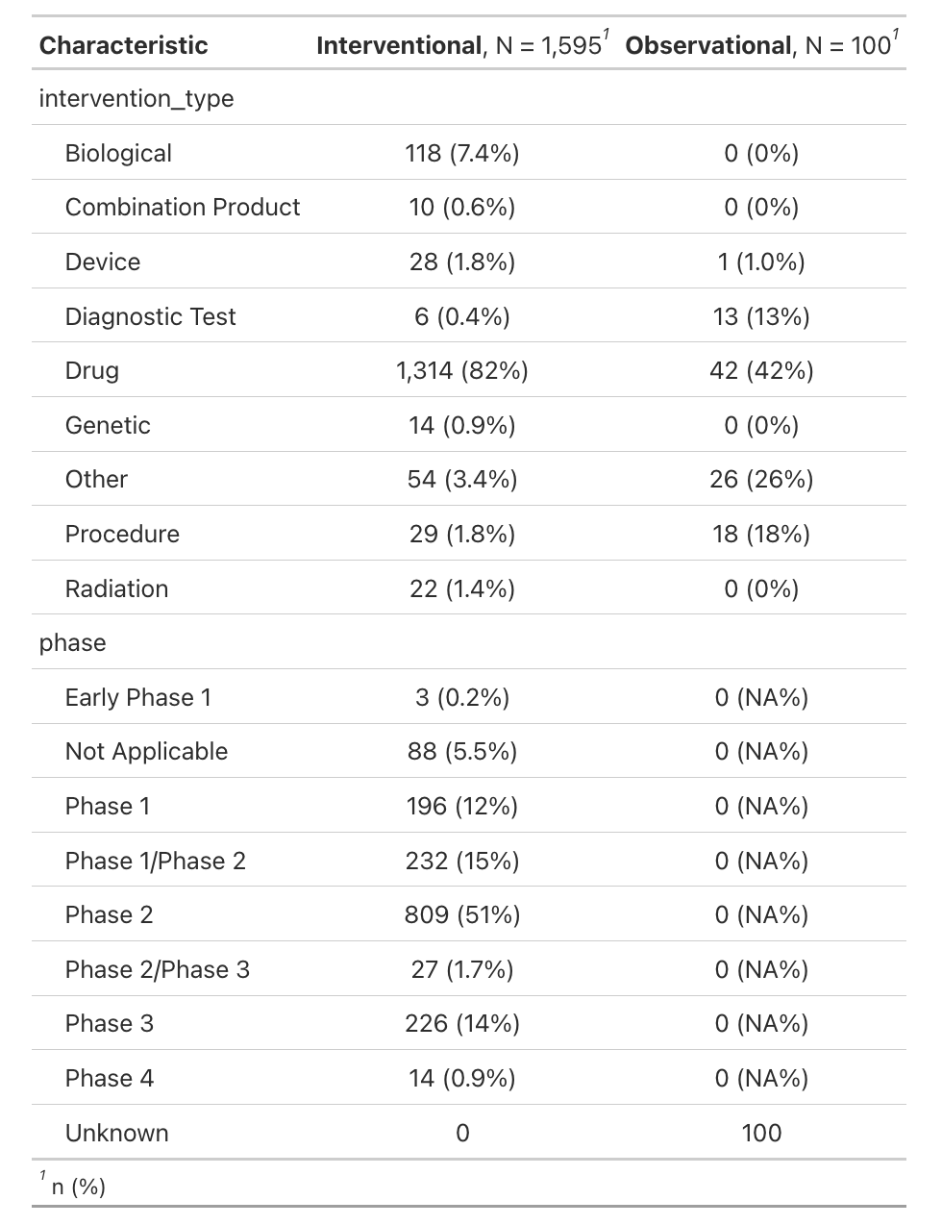Click the Other observational value 26 (26%)
This screenshot has height=1225, width=942.
click(x=761, y=480)
